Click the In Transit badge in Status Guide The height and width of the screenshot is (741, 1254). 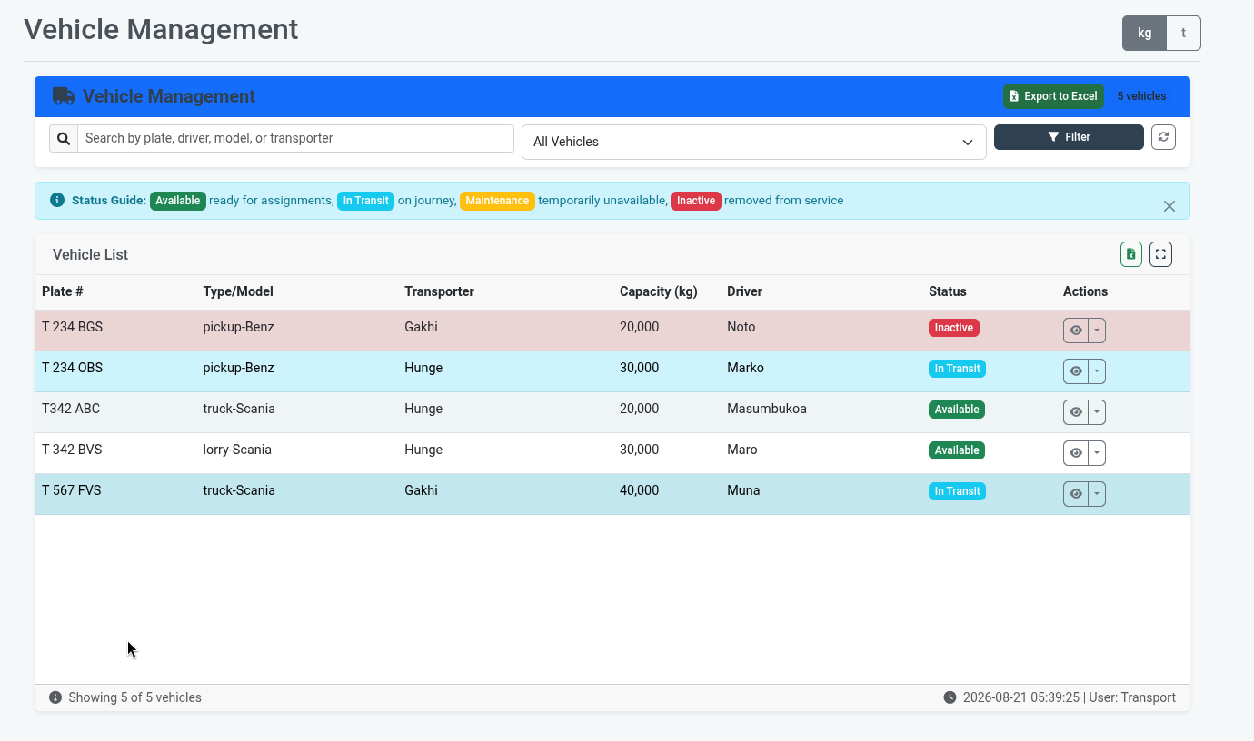pyautogui.click(x=366, y=201)
